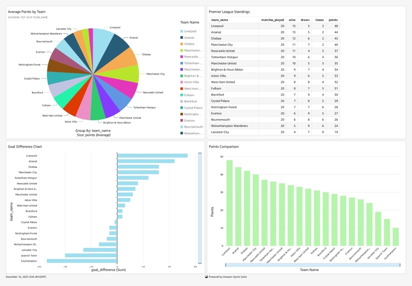This screenshot has width=412, height=286.
Task: Click the Group By: team_name label
Action: coord(93,131)
